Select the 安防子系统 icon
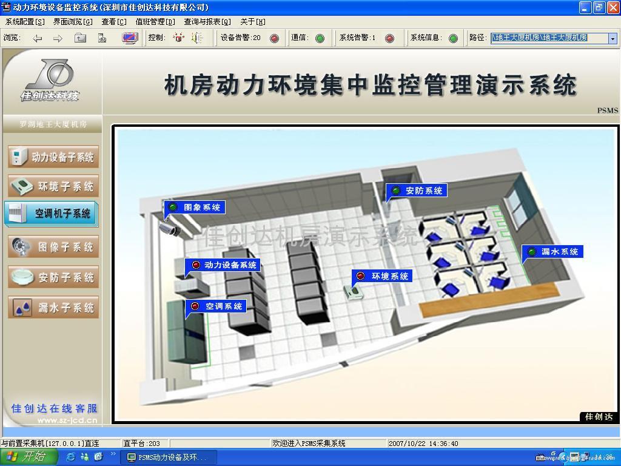This screenshot has width=621, height=466. [x=53, y=277]
